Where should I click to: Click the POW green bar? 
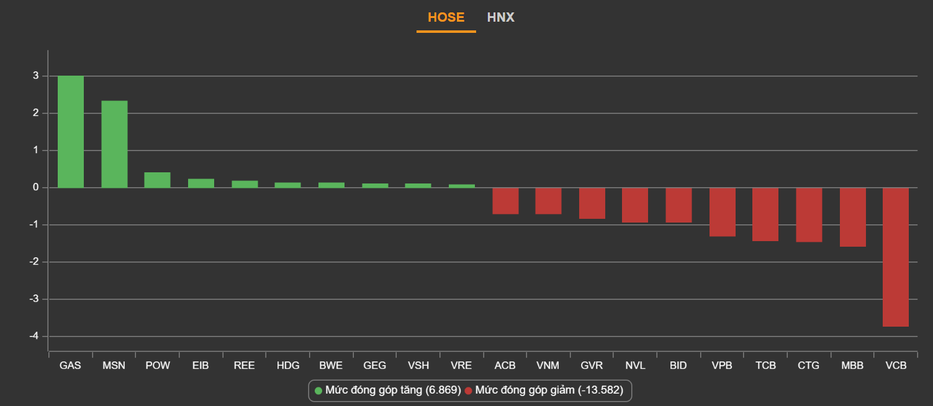[158, 180]
